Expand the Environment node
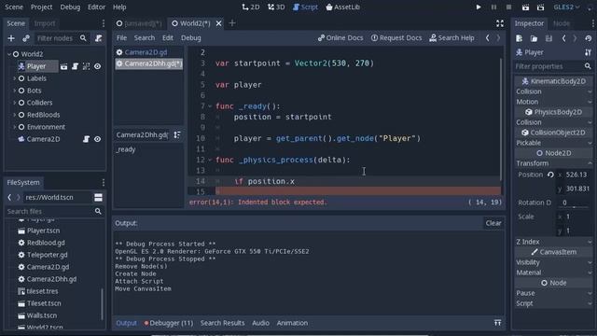Viewport: 597px width, 336px height. pos(15,127)
